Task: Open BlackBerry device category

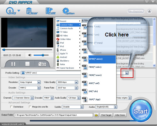Action: click(68, 61)
